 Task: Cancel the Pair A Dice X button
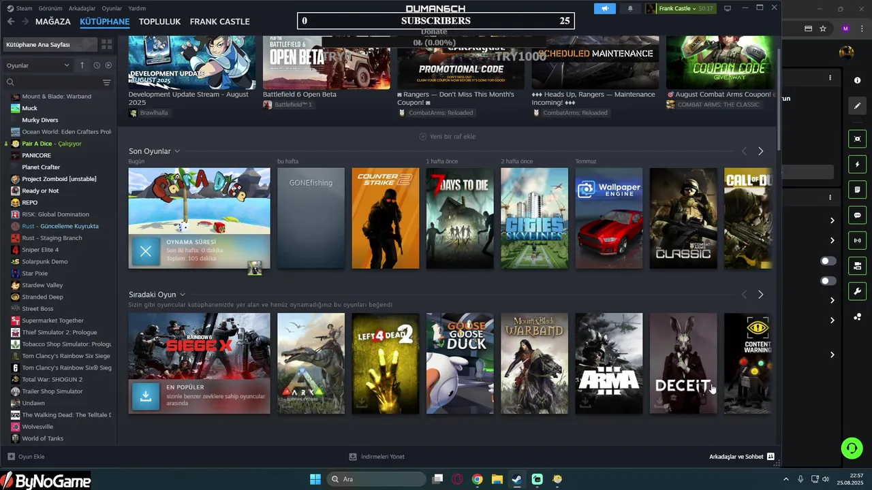coord(145,251)
